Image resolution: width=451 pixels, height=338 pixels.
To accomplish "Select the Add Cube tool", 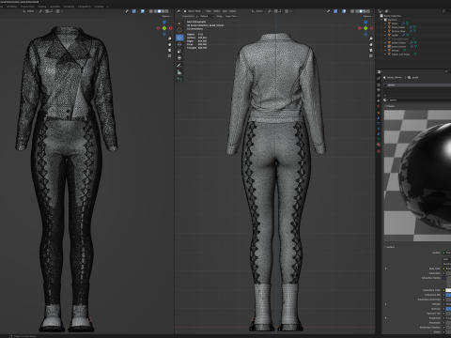I will [x=179, y=80].
